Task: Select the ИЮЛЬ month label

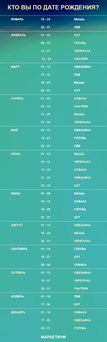Action: pos(15,193)
